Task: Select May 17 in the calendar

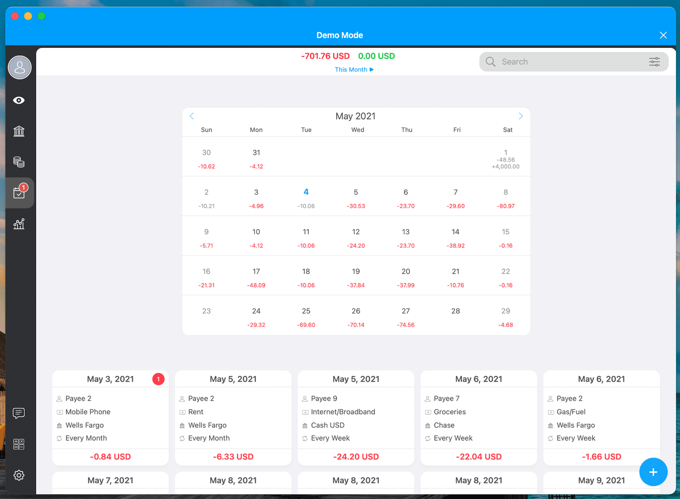Action: [x=256, y=278]
